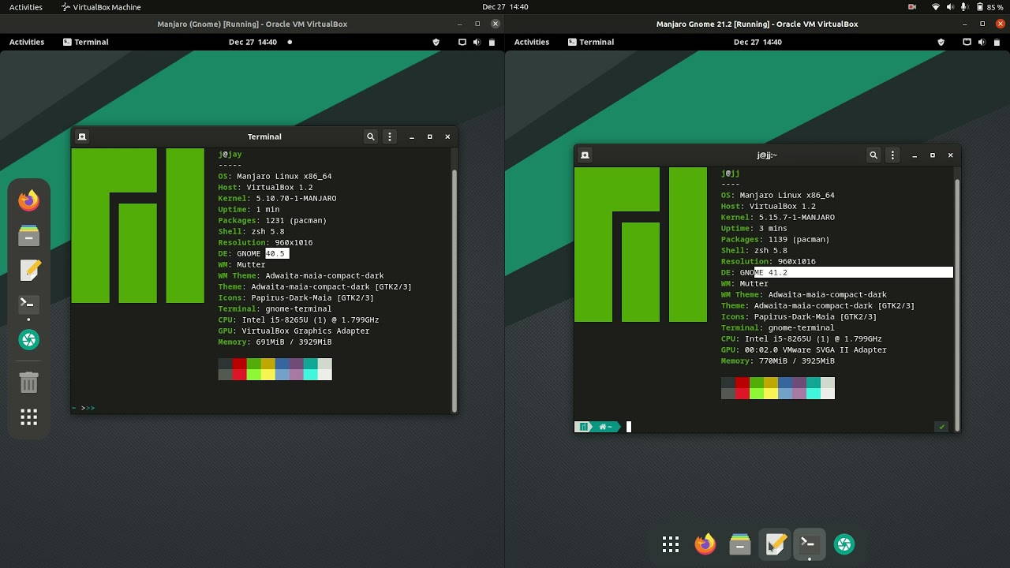This screenshot has height=568, width=1010.
Task: Maximize the j@jj terminal window
Action: (932, 155)
